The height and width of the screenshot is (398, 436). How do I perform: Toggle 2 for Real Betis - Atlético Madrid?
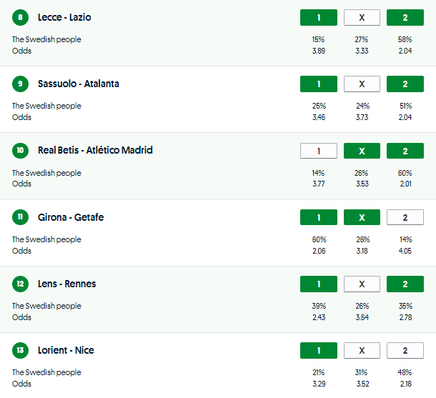tap(405, 151)
